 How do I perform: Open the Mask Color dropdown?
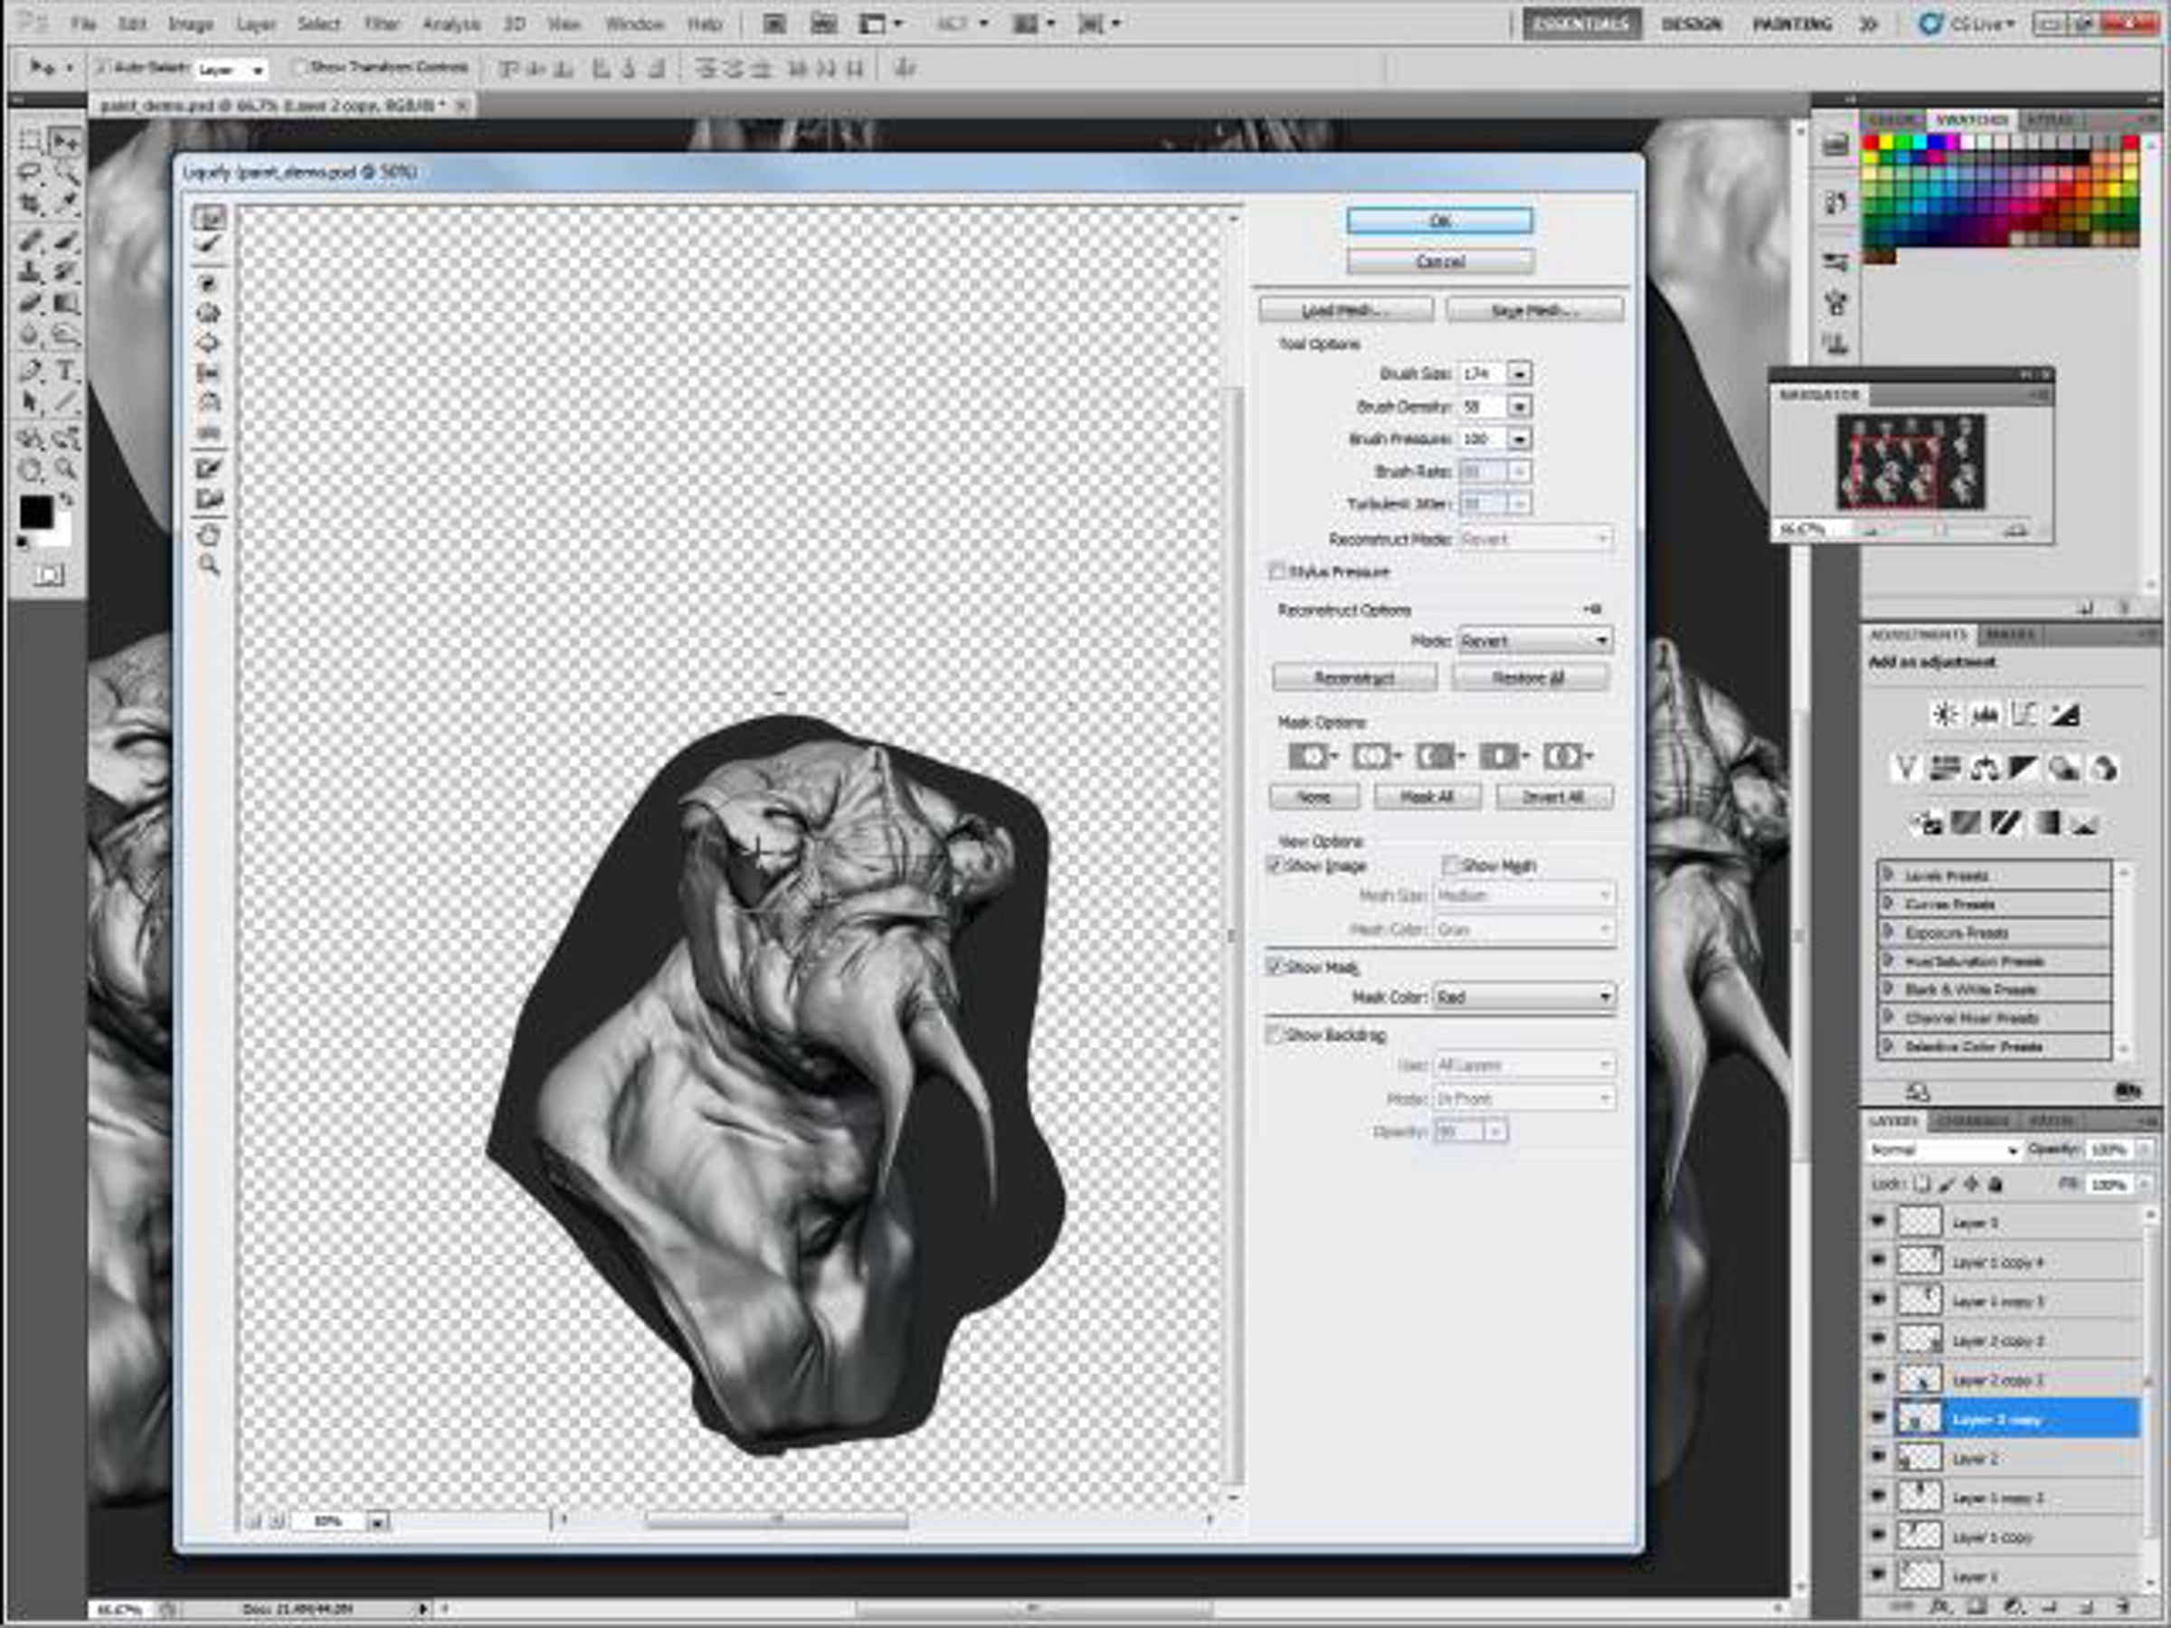(x=1524, y=997)
